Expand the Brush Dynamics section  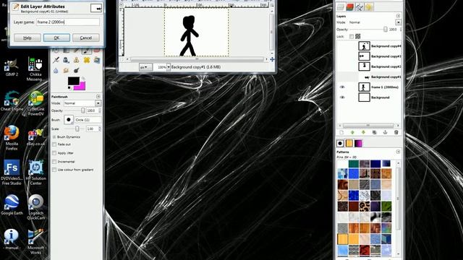tap(54, 137)
